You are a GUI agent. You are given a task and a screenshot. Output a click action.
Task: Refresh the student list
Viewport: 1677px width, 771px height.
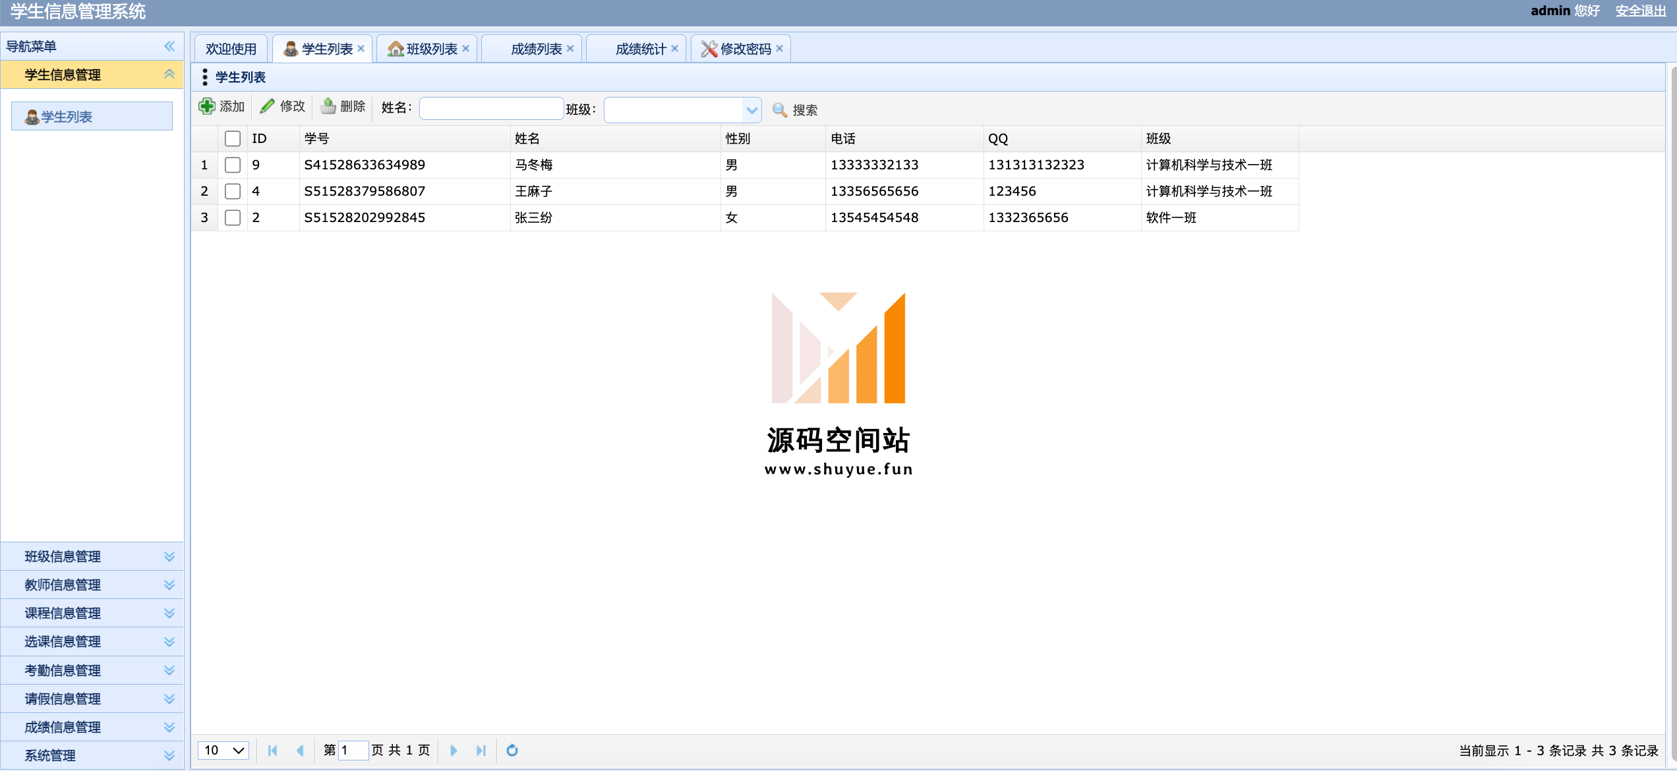coord(512,750)
